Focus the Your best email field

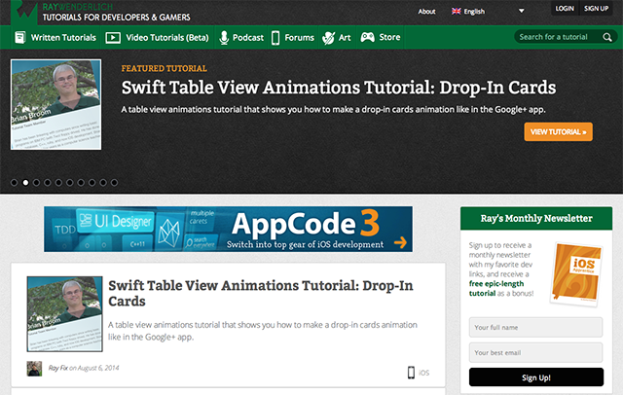click(535, 352)
